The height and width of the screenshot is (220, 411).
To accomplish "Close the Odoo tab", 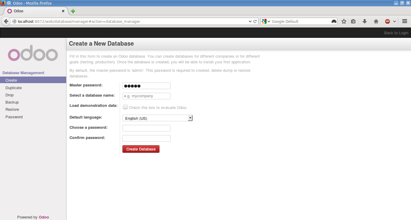I will pyautogui.click(x=63, y=11).
